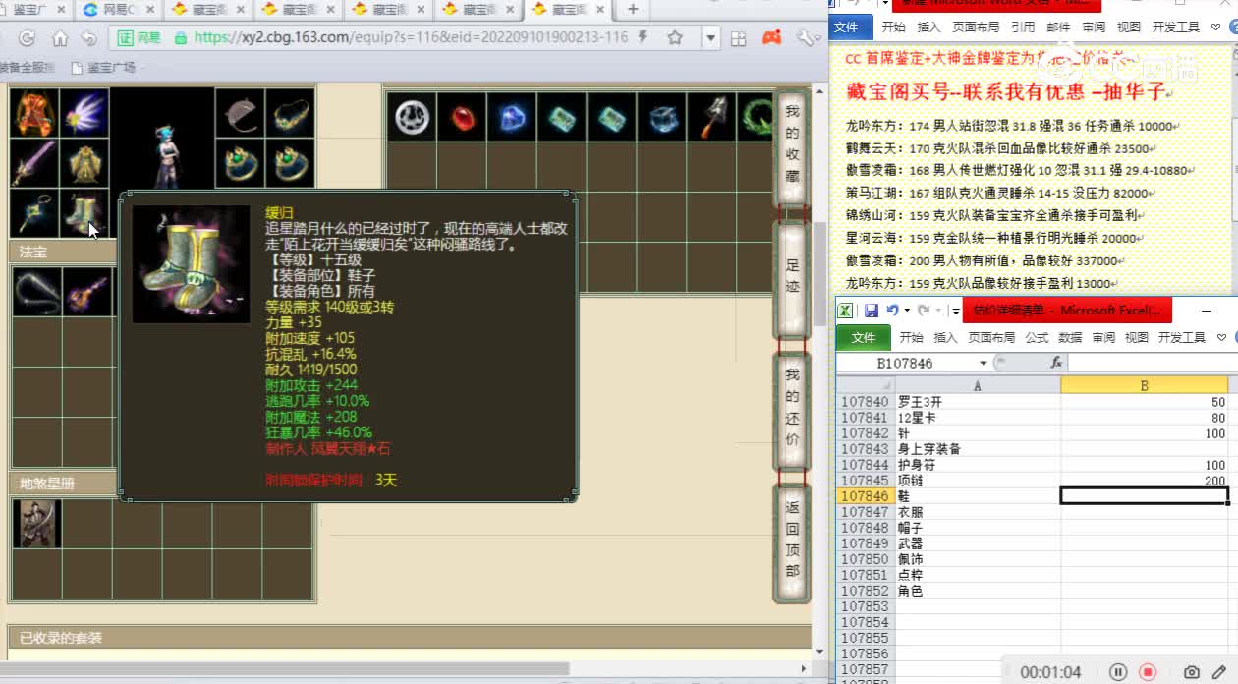Click the red gem inventory item
This screenshot has width=1238, height=684.
tap(462, 118)
